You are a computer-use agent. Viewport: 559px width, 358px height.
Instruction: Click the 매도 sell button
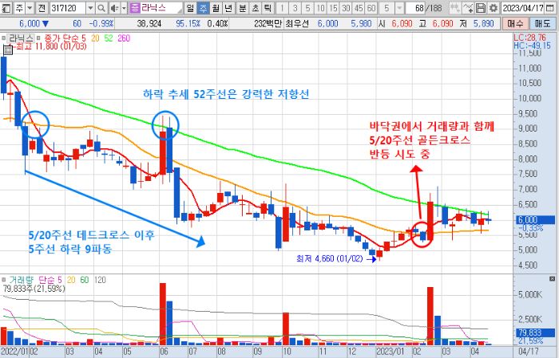tap(542, 24)
